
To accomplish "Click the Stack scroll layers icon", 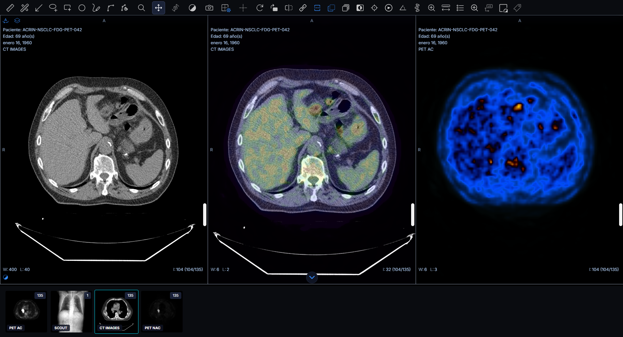I will 346,8.
